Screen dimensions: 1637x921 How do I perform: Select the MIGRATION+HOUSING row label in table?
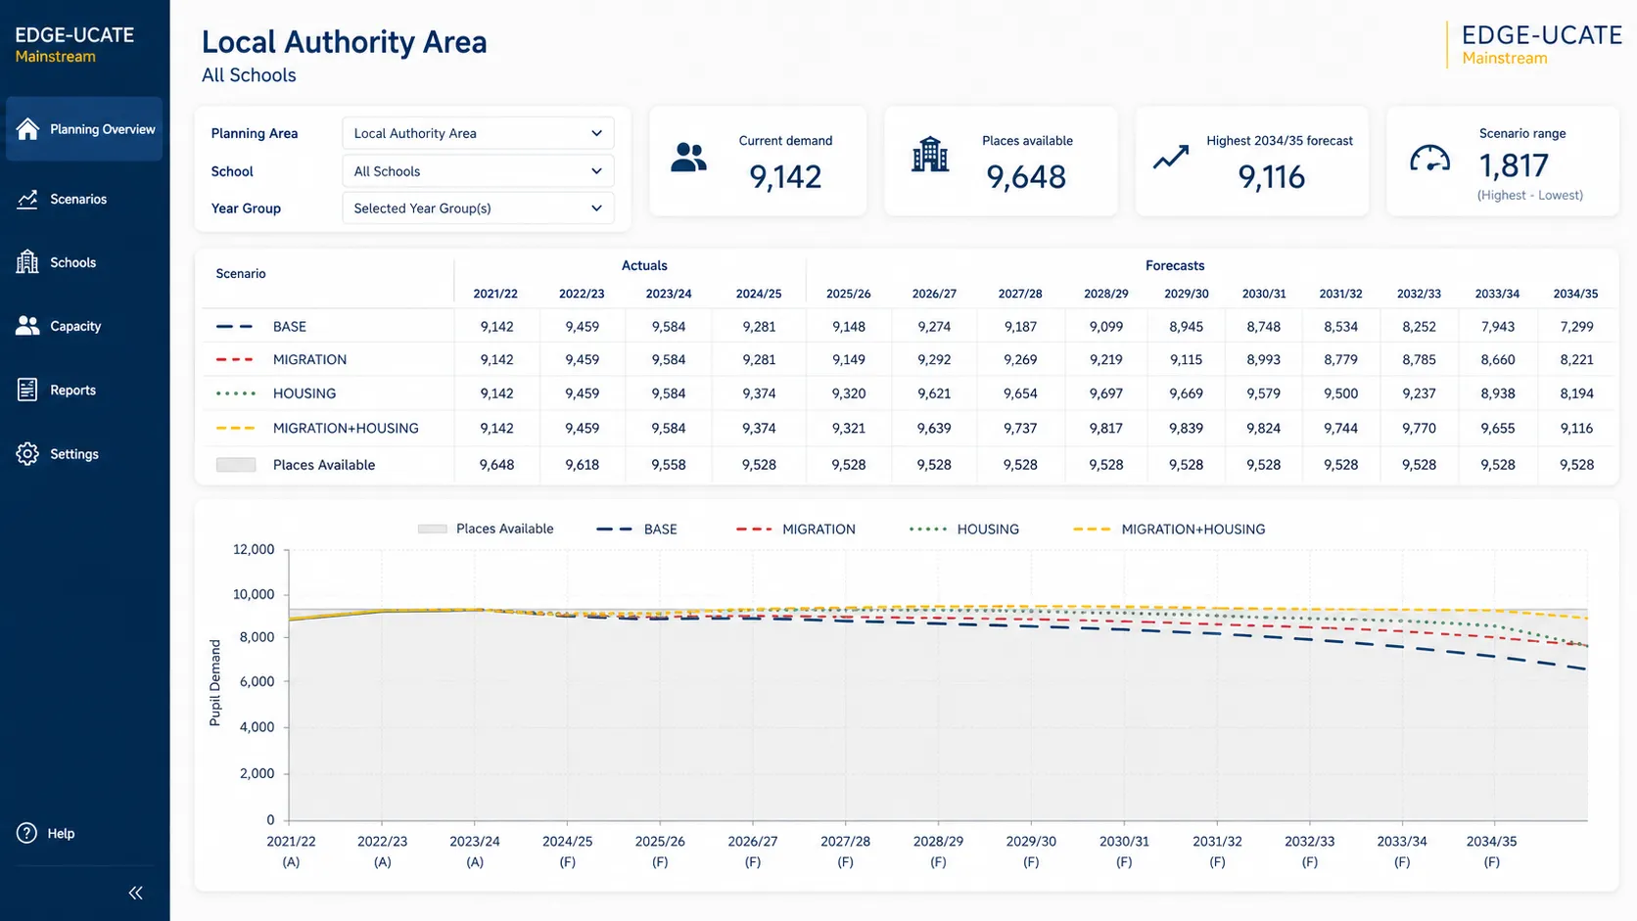(x=346, y=428)
